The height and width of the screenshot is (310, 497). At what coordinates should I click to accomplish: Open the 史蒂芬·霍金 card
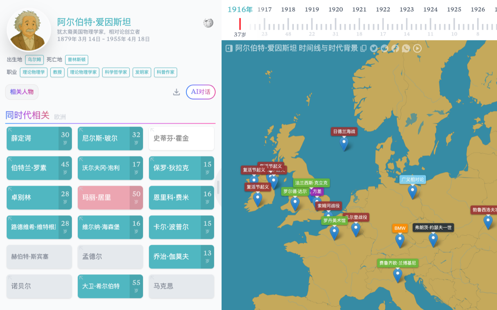point(181,138)
